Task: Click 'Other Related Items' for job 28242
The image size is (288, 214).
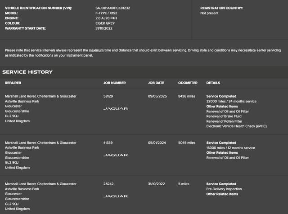Action: [x=222, y=194]
